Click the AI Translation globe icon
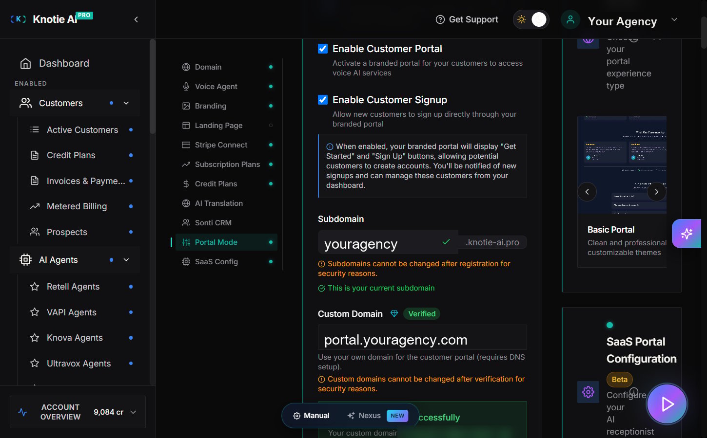The width and height of the screenshot is (707, 438). pyautogui.click(x=186, y=203)
